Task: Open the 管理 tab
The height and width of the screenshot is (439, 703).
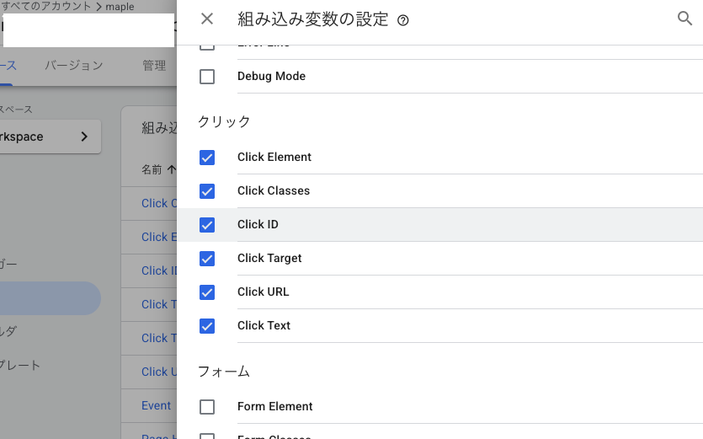Action: [x=154, y=66]
